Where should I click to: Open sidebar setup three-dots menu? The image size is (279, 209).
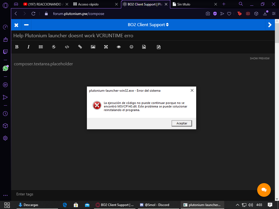(5, 195)
